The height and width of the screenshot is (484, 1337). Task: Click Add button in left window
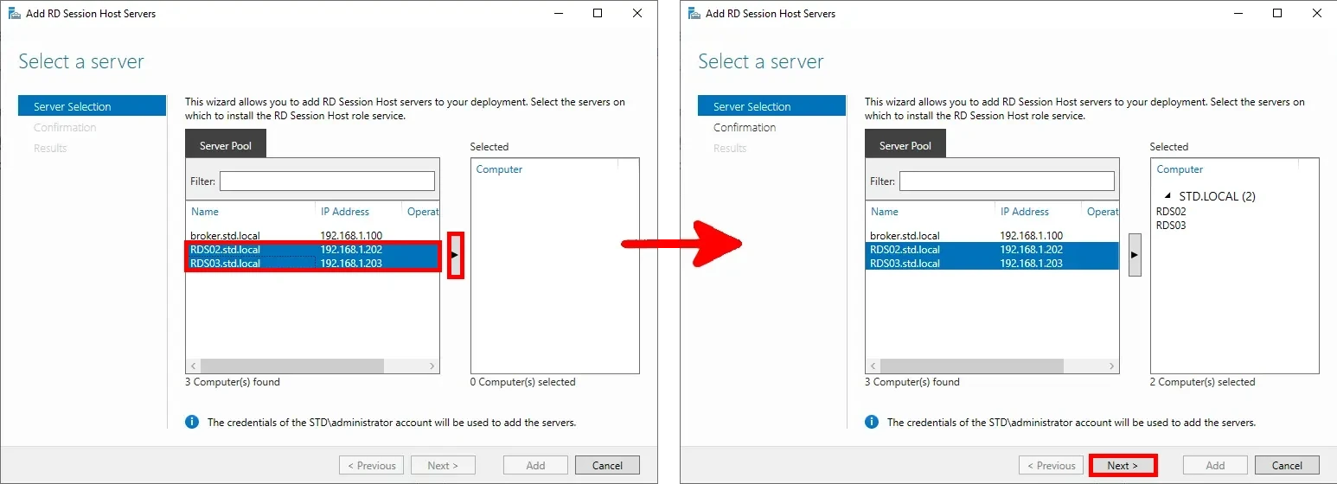(x=535, y=465)
